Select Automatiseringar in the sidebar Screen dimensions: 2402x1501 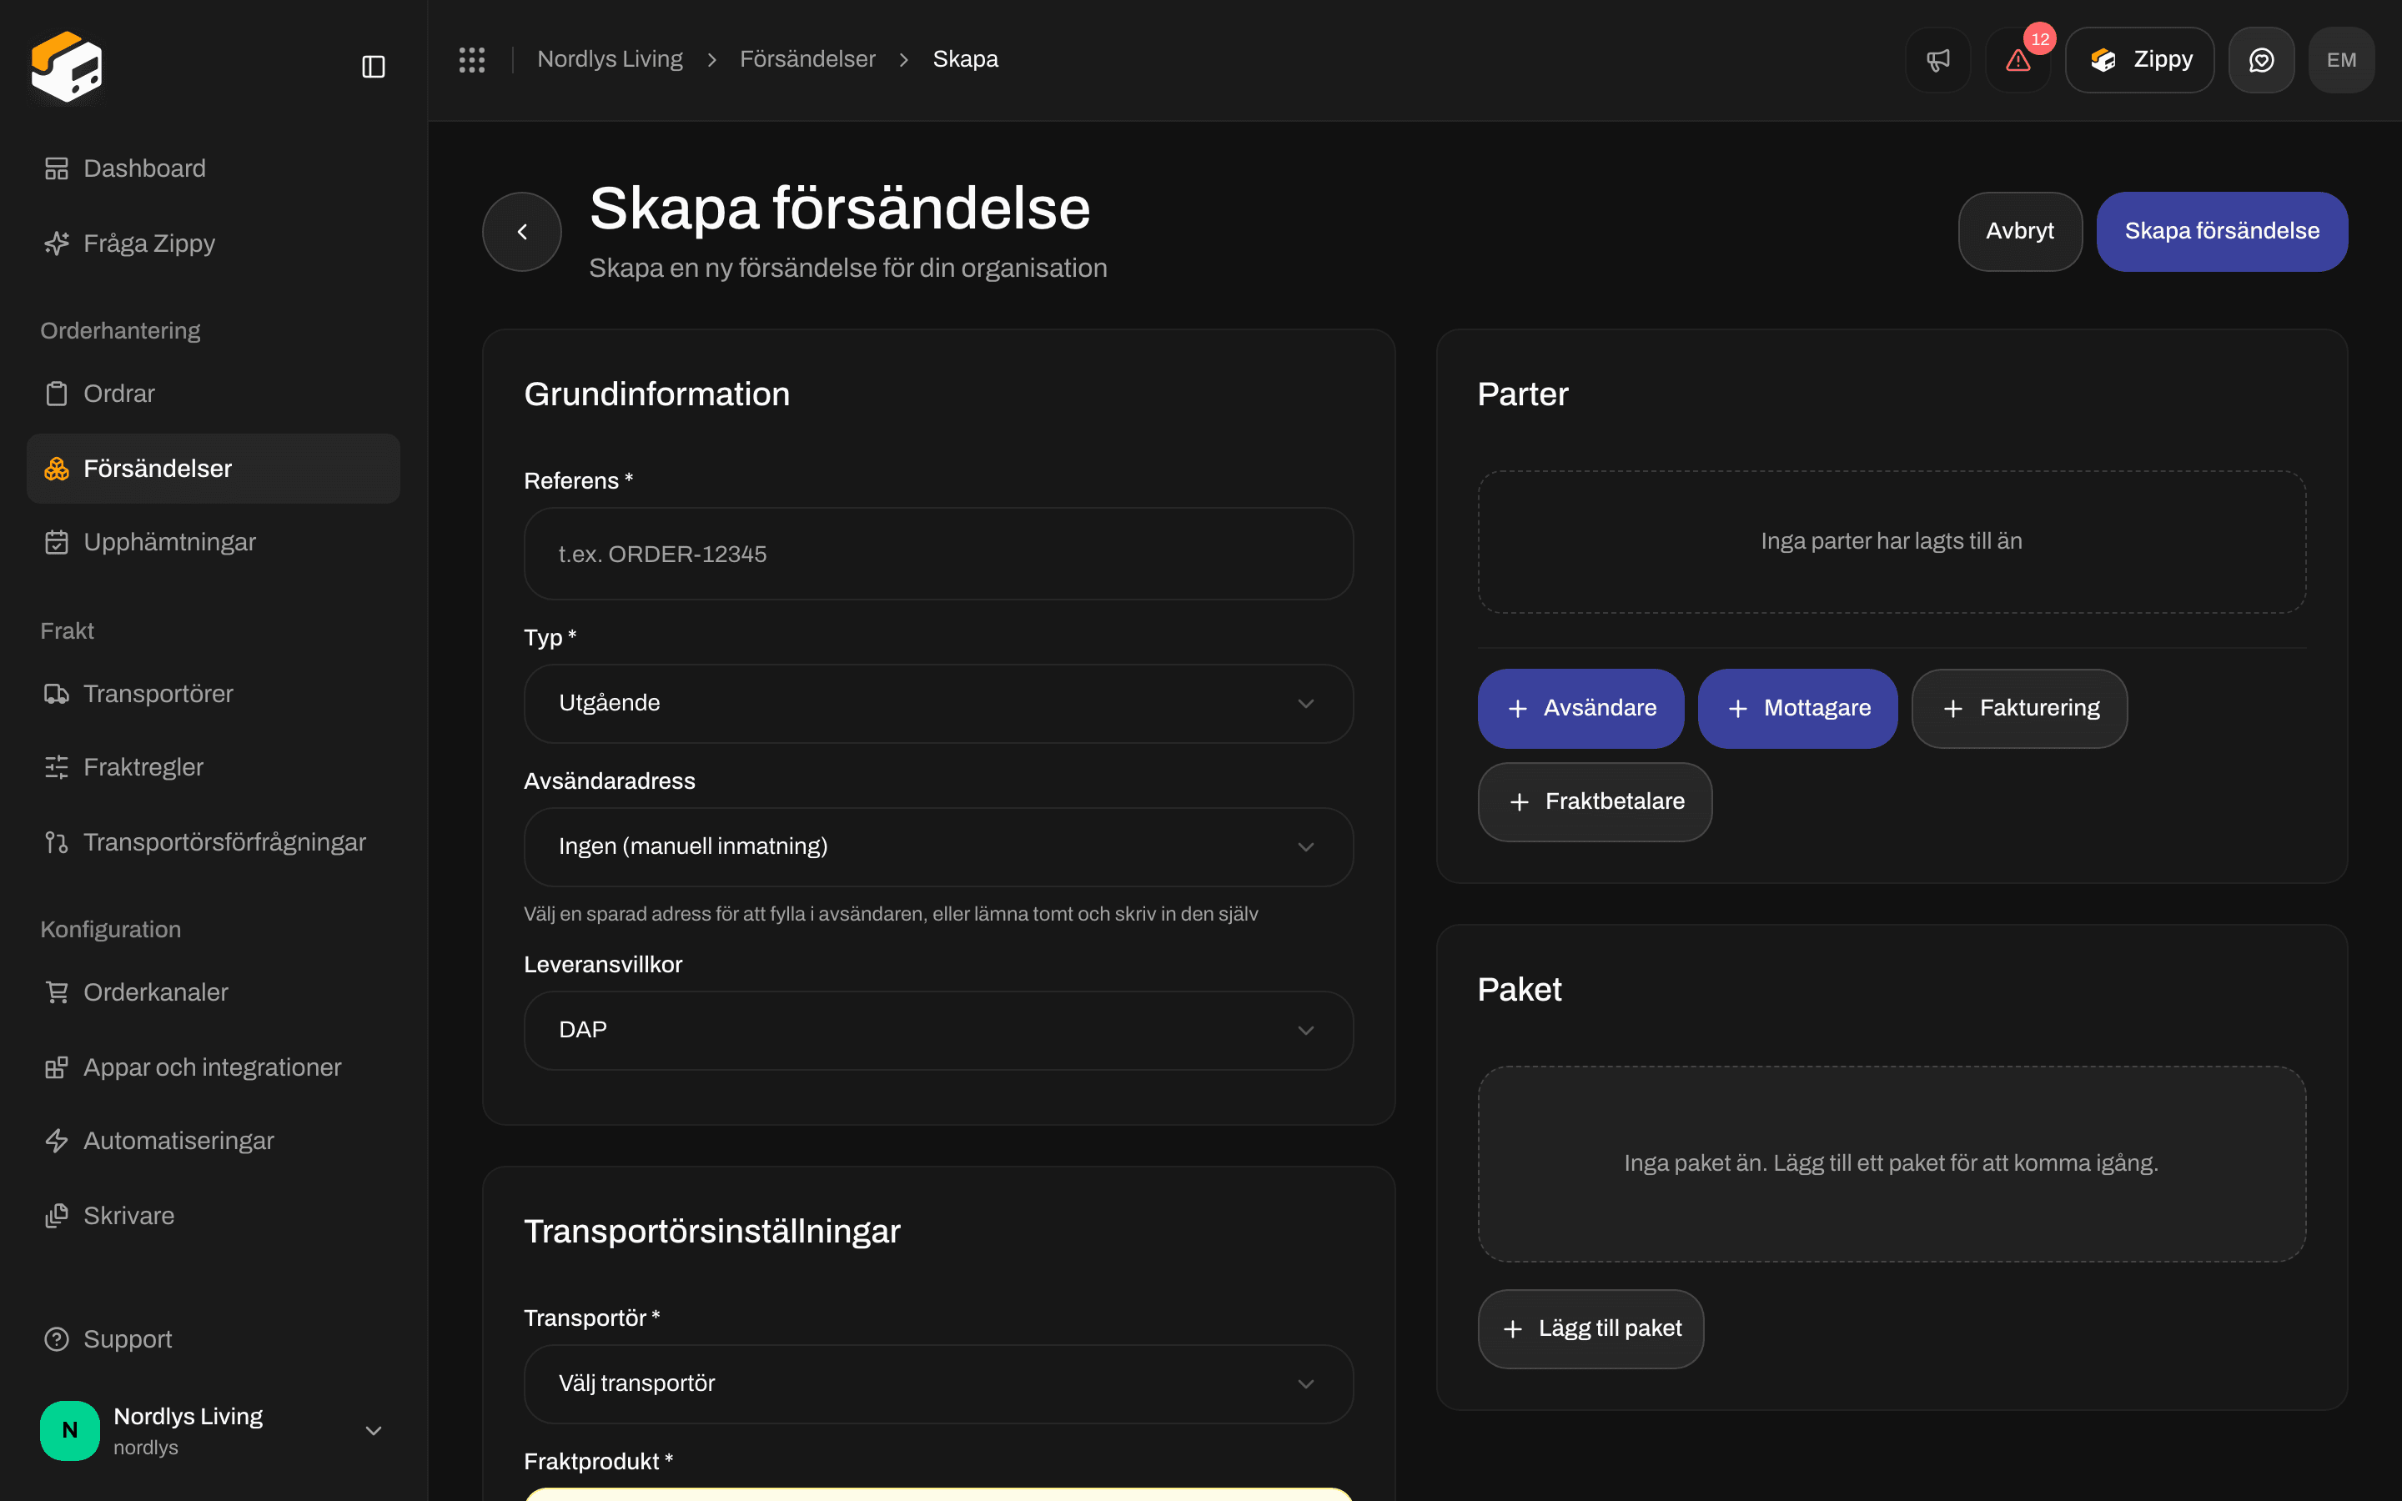coord(213,1141)
